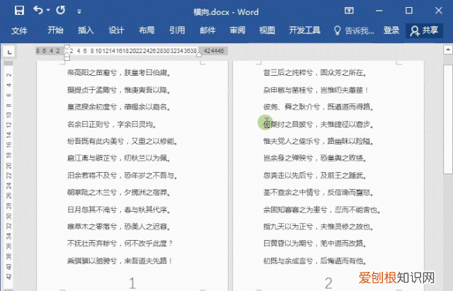
Task: Click the line 摄提贞于孟陬兮 on page 1
Action: tap(118, 90)
